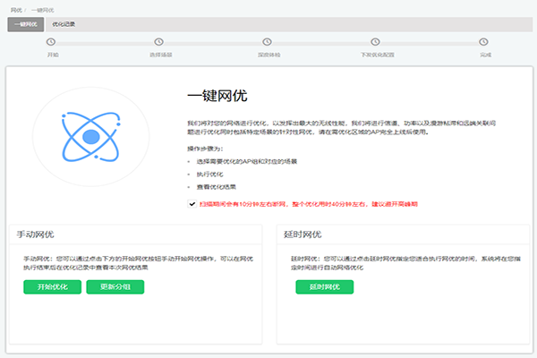Click the green 延时网优 button

point(325,286)
